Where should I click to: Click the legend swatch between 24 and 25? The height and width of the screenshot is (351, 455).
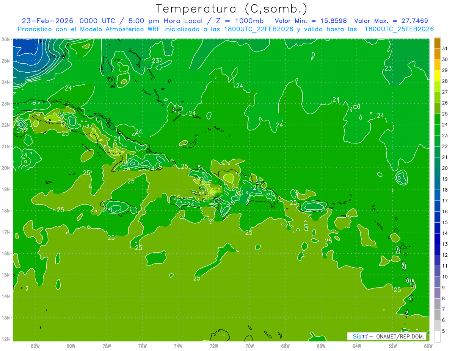coord(437,119)
